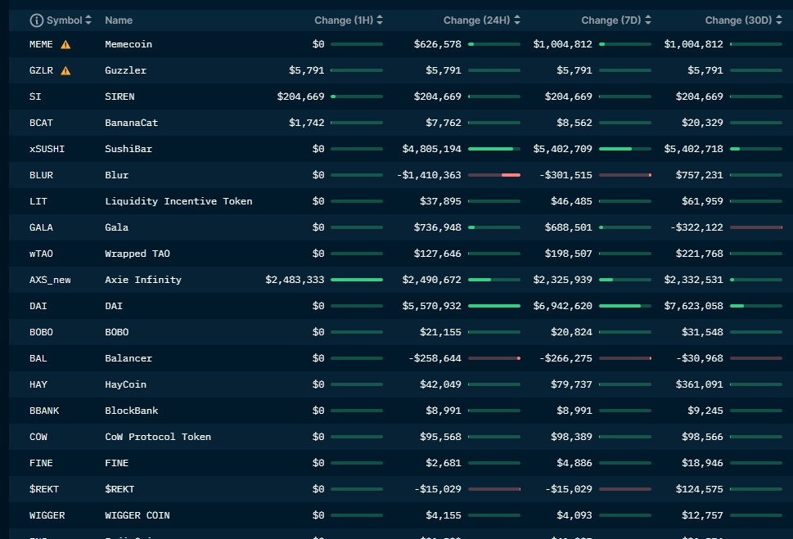Screen dimensions: 793x539
Task: Click the AXS_new 1H change bar
Action: tap(357, 280)
